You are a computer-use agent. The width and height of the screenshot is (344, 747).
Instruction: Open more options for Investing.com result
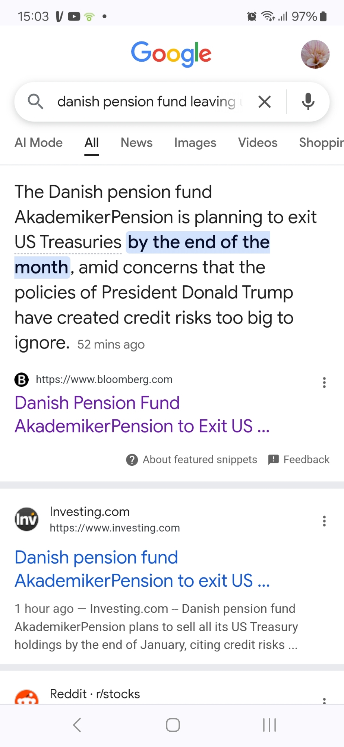click(324, 521)
